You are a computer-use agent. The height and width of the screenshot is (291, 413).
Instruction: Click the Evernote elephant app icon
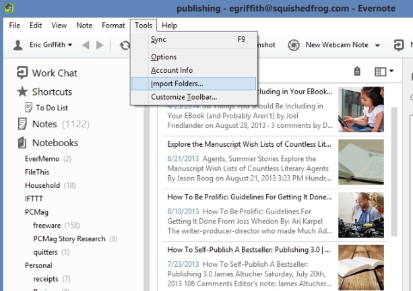click(x=9, y=8)
